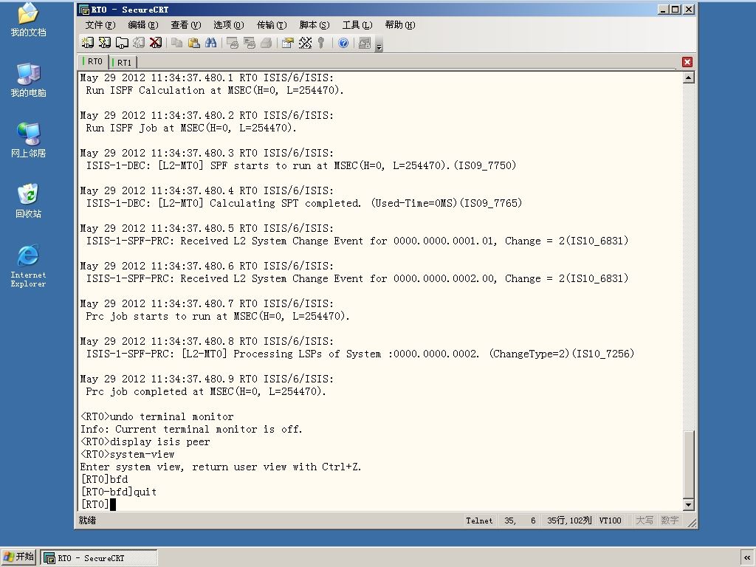Click 'Info: Current terminal monitor is off.' line

coord(191,429)
